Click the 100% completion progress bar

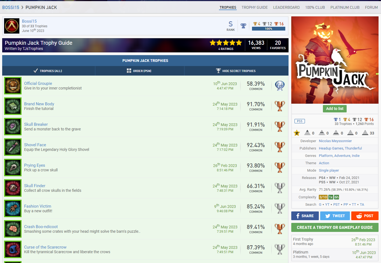[x=268, y=29]
